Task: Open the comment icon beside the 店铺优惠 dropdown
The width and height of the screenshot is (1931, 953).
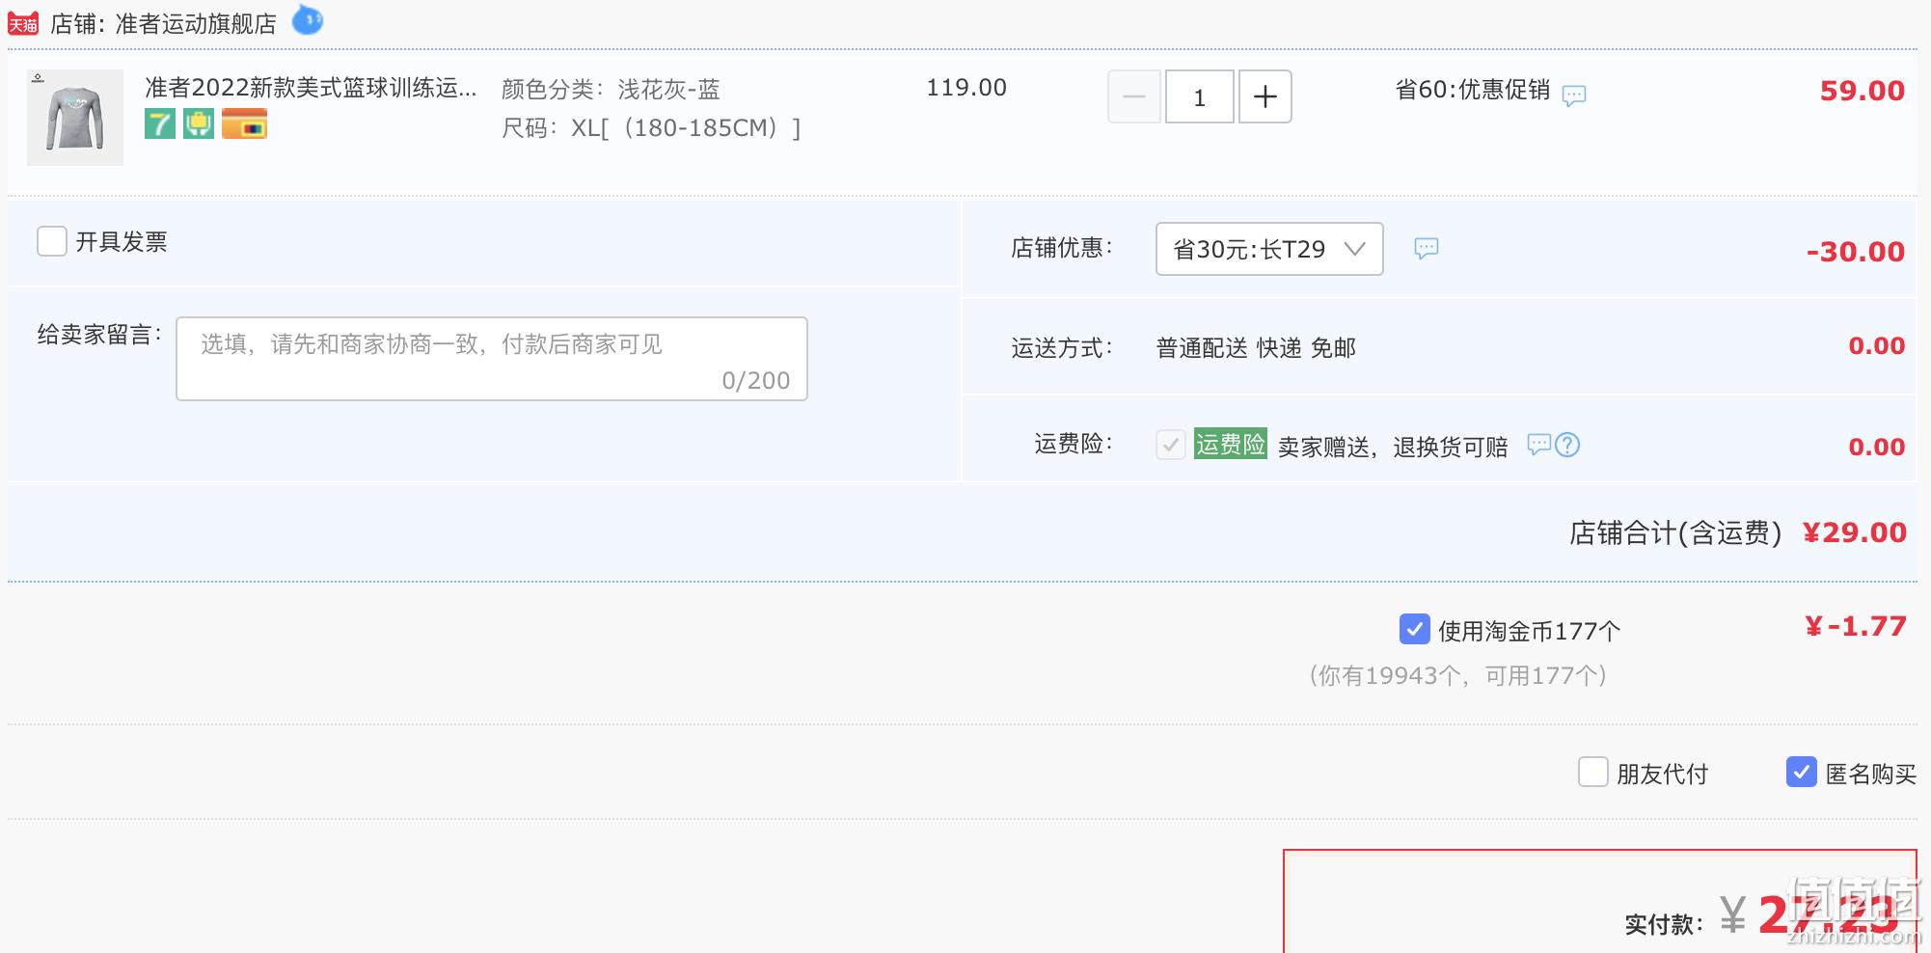Action: click(x=1427, y=249)
